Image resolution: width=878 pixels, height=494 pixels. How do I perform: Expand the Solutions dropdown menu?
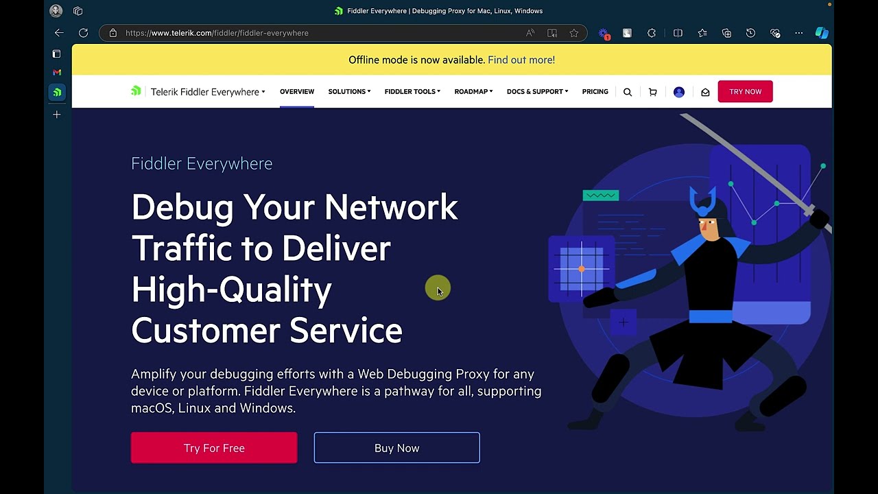(x=349, y=91)
